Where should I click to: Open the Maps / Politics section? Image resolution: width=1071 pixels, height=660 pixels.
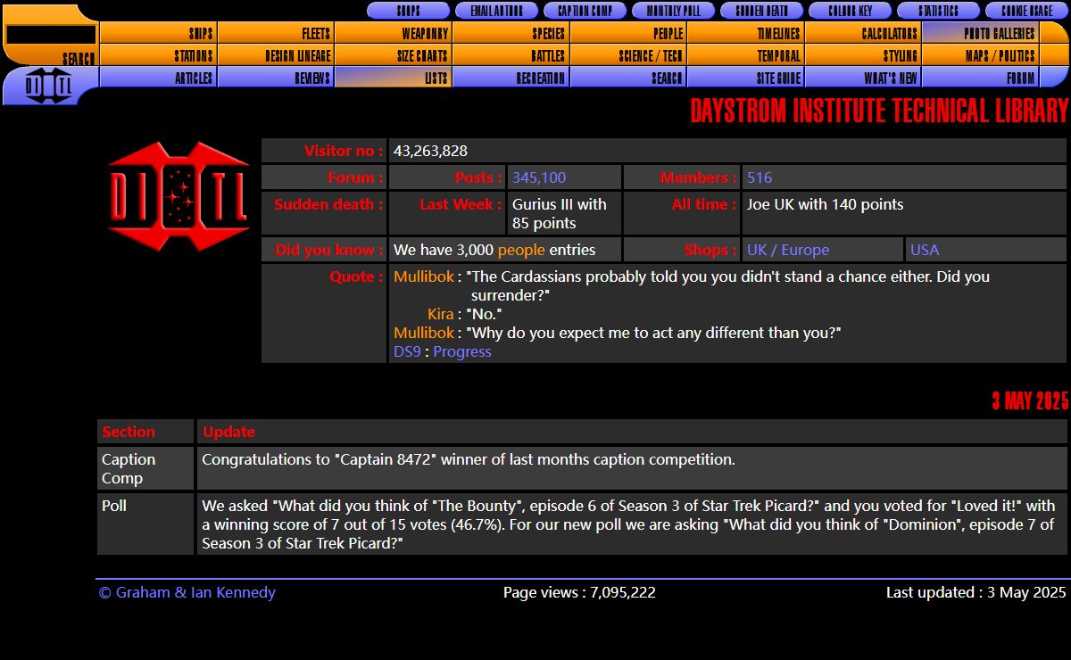coord(981,55)
